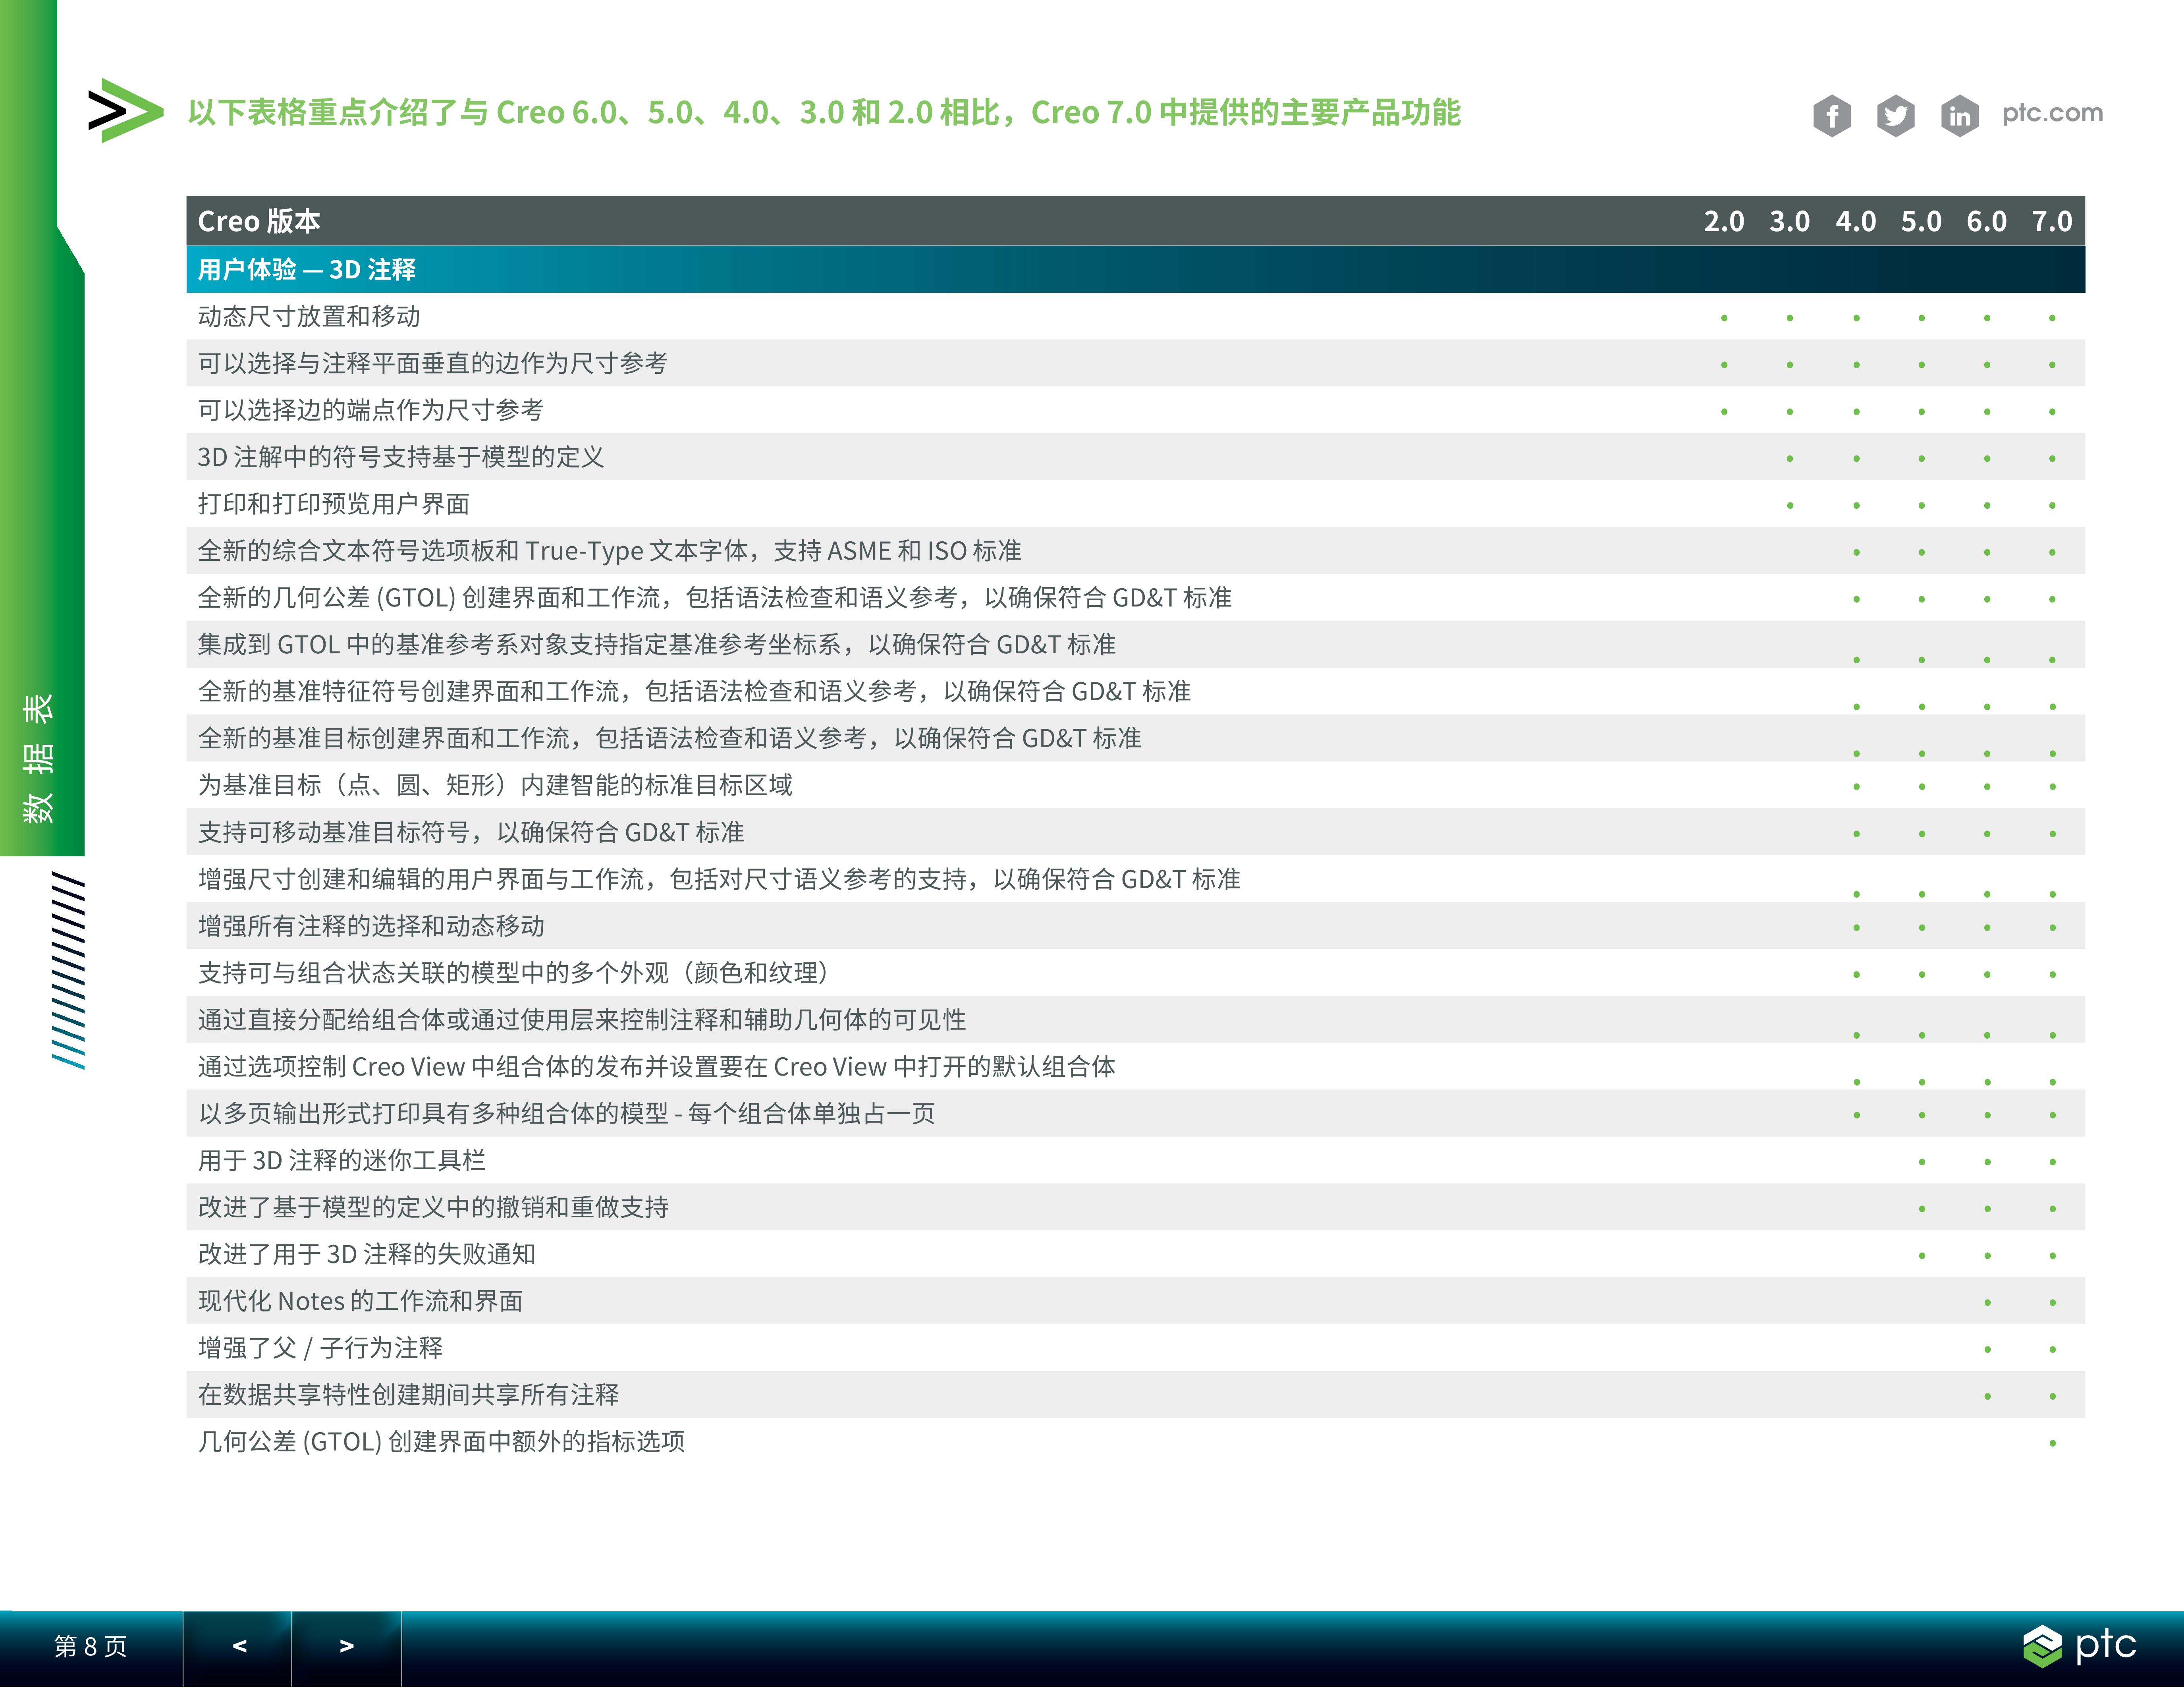Click the 6.0 column header
This screenshot has width=2184, height=1688.
pyautogui.click(x=1987, y=221)
